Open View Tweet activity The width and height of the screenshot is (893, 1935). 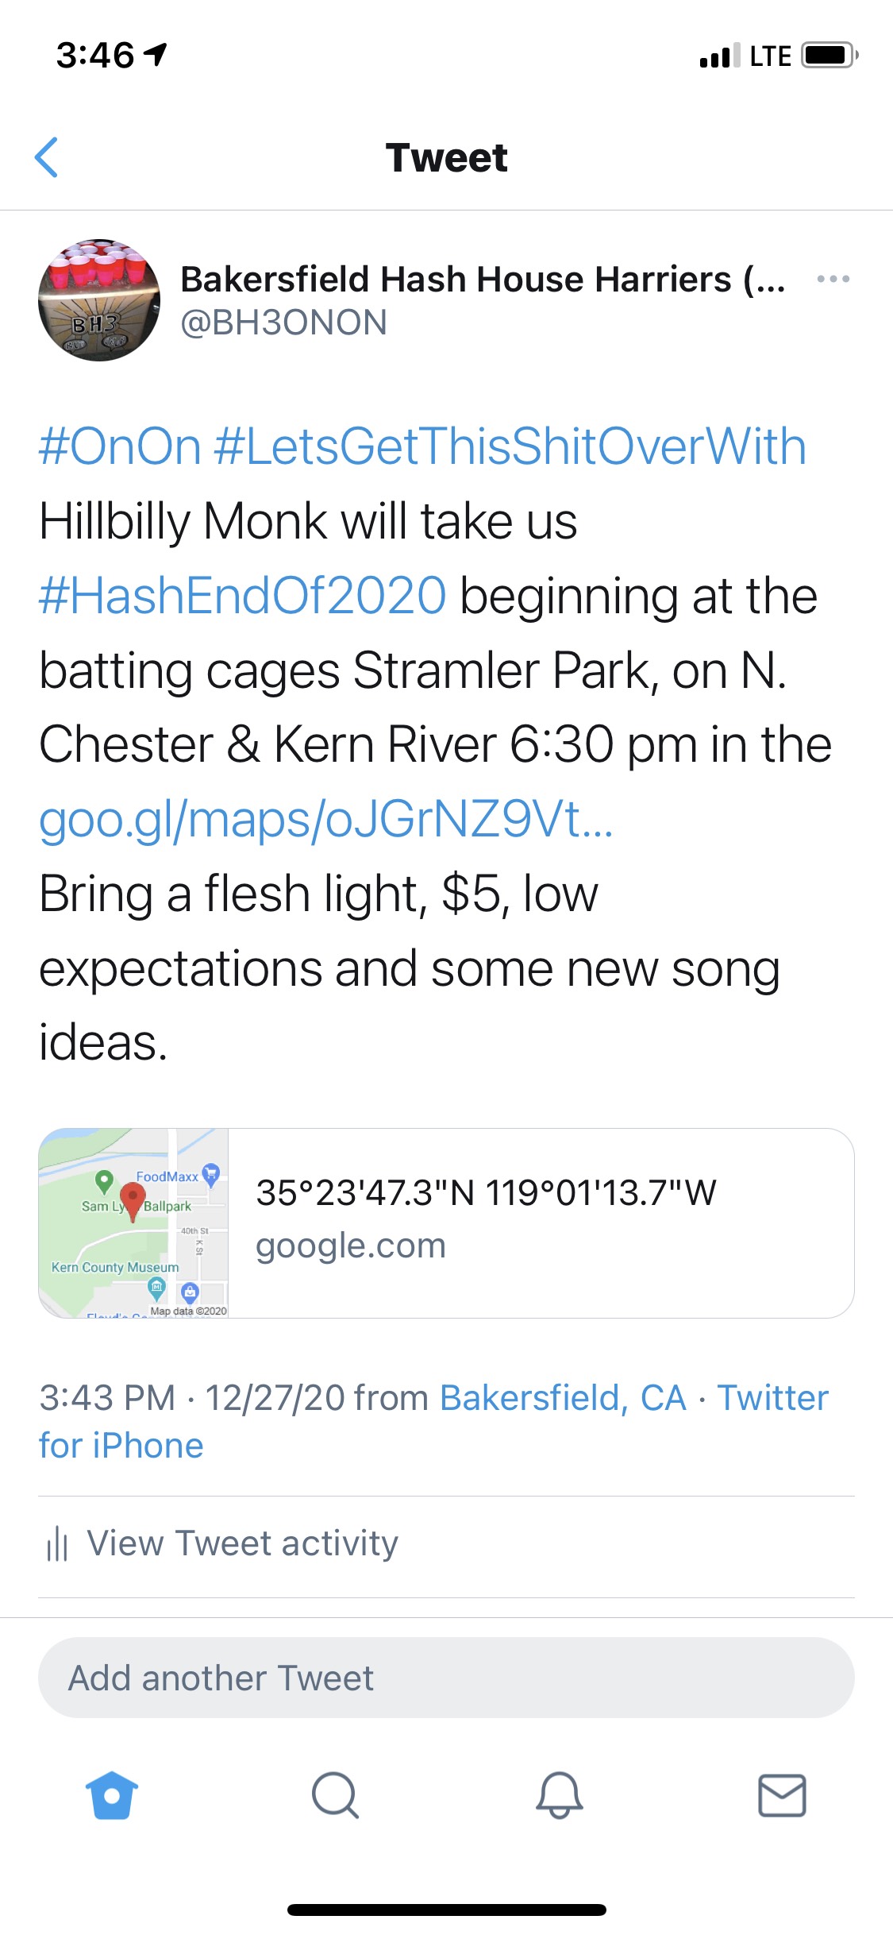242,1543
